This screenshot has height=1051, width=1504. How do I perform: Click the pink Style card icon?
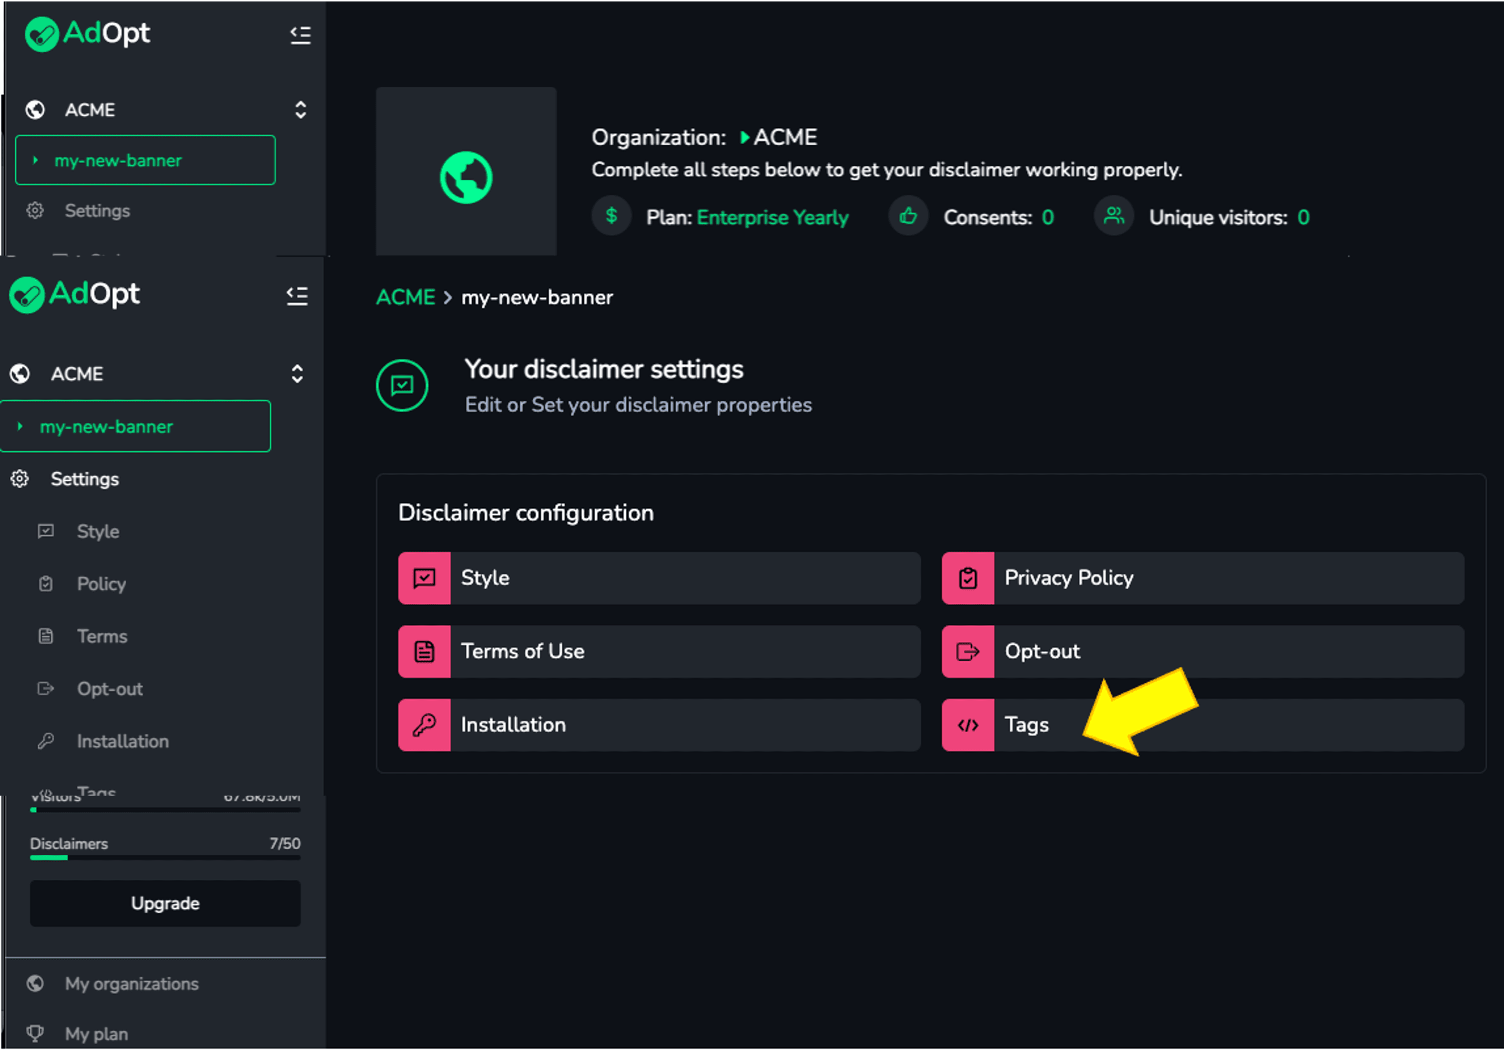coord(424,578)
